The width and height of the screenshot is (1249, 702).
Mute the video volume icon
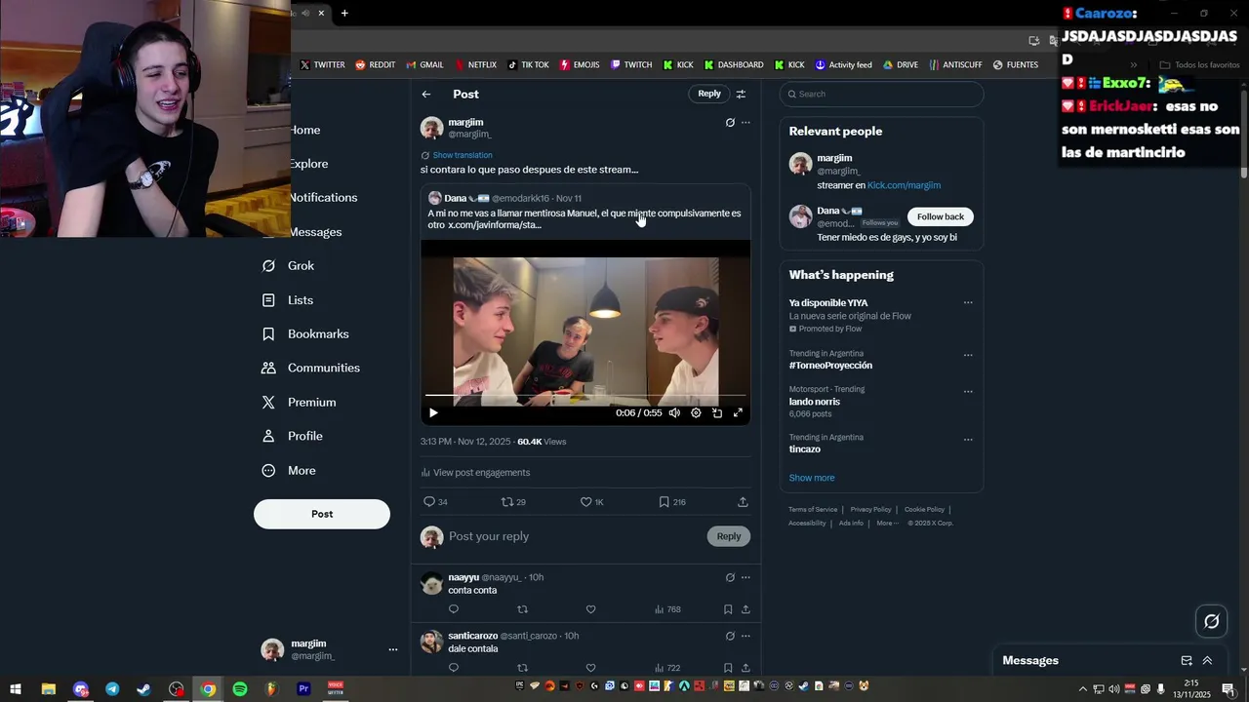pyautogui.click(x=674, y=413)
